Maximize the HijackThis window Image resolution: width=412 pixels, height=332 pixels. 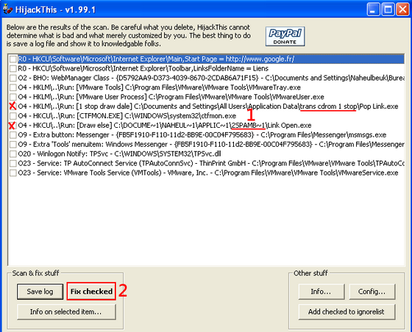click(388, 10)
